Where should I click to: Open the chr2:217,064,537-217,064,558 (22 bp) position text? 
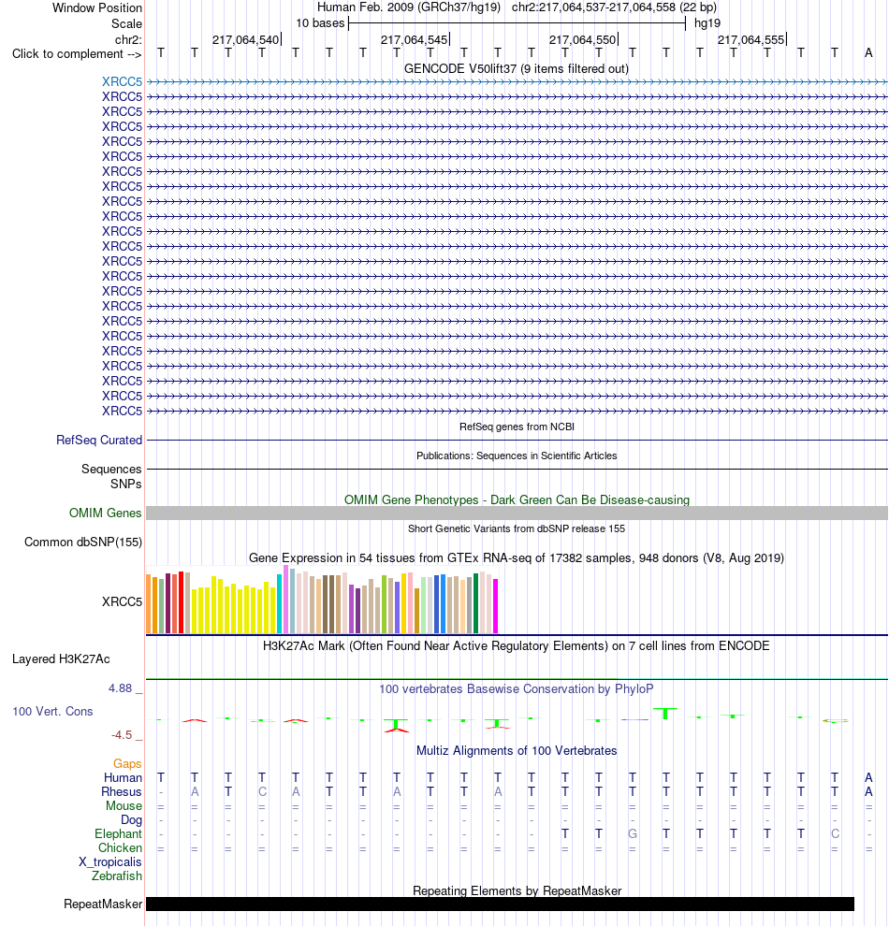614,7
